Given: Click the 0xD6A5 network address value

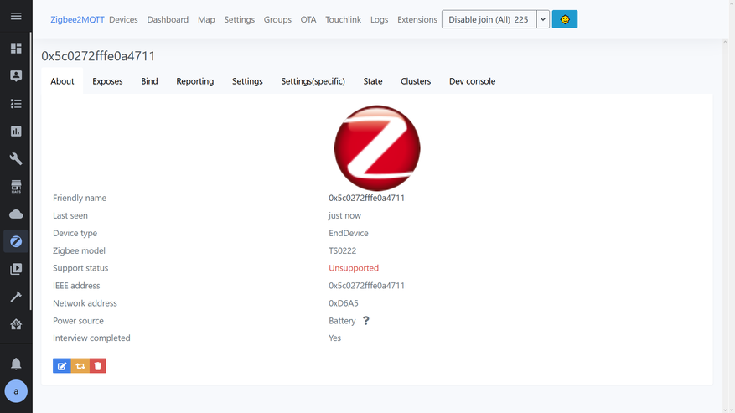Looking at the screenshot, I should pos(343,303).
